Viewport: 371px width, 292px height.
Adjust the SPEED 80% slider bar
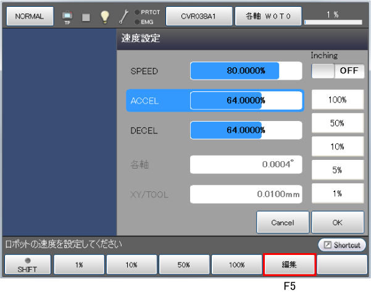pos(246,71)
